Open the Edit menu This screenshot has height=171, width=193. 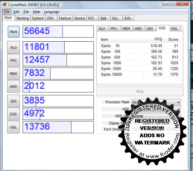(16, 12)
